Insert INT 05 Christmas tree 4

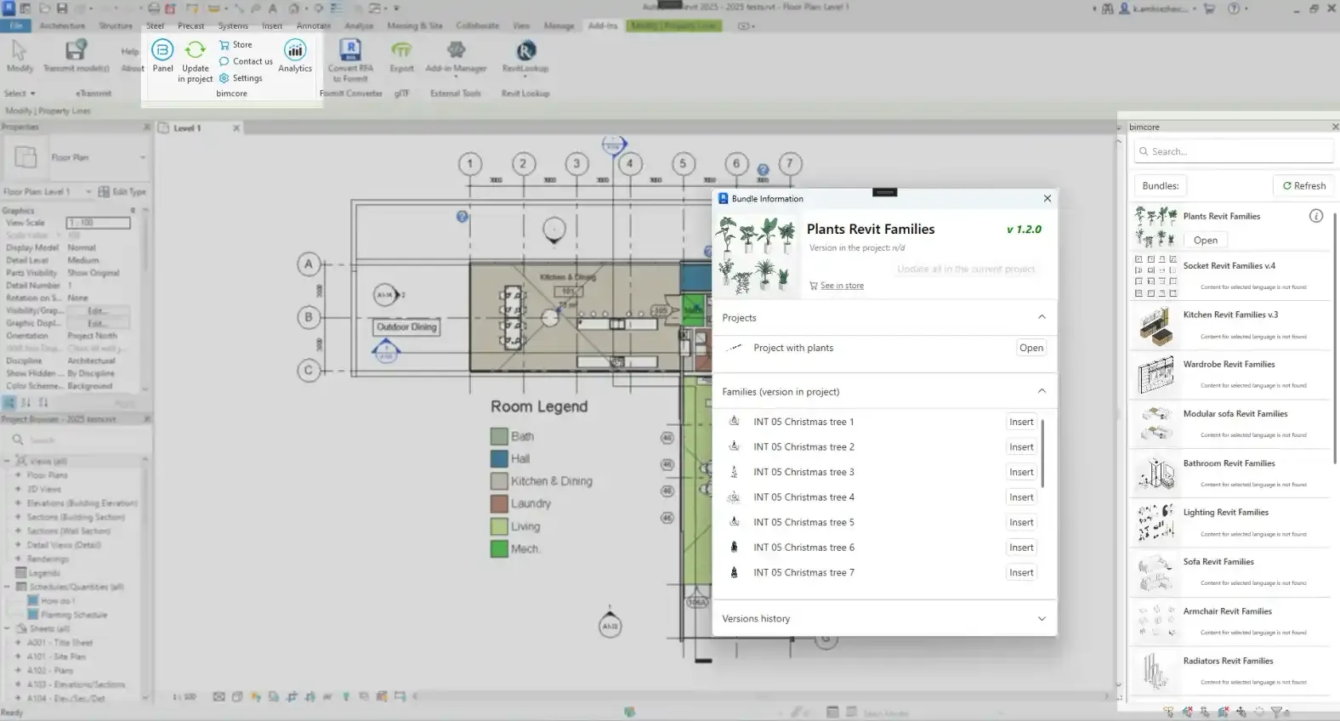1021,497
